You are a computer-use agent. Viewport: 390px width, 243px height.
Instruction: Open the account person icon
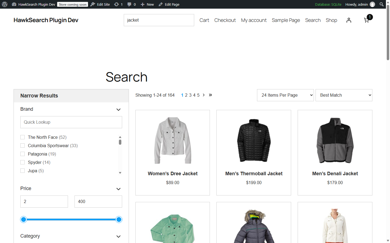tap(349, 20)
